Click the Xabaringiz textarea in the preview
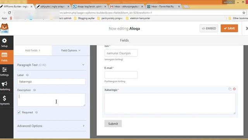This screenshot has width=248, height=140. [170, 103]
